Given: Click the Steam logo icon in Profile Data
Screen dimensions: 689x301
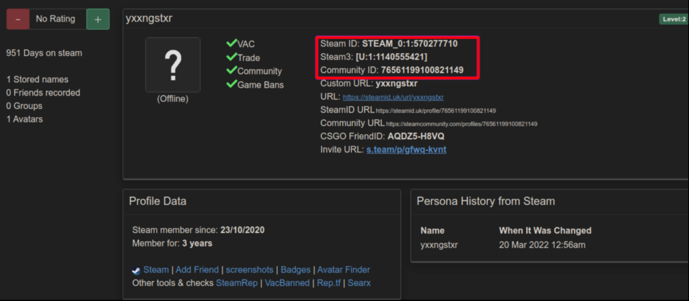Looking at the screenshot, I should click(137, 270).
